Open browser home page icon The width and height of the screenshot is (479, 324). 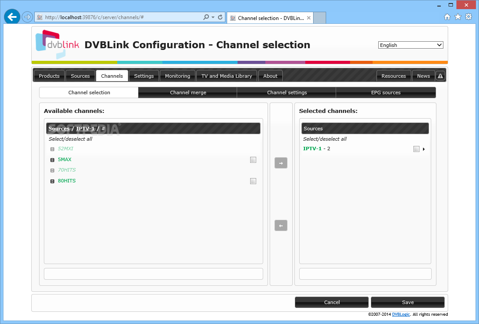point(447,17)
